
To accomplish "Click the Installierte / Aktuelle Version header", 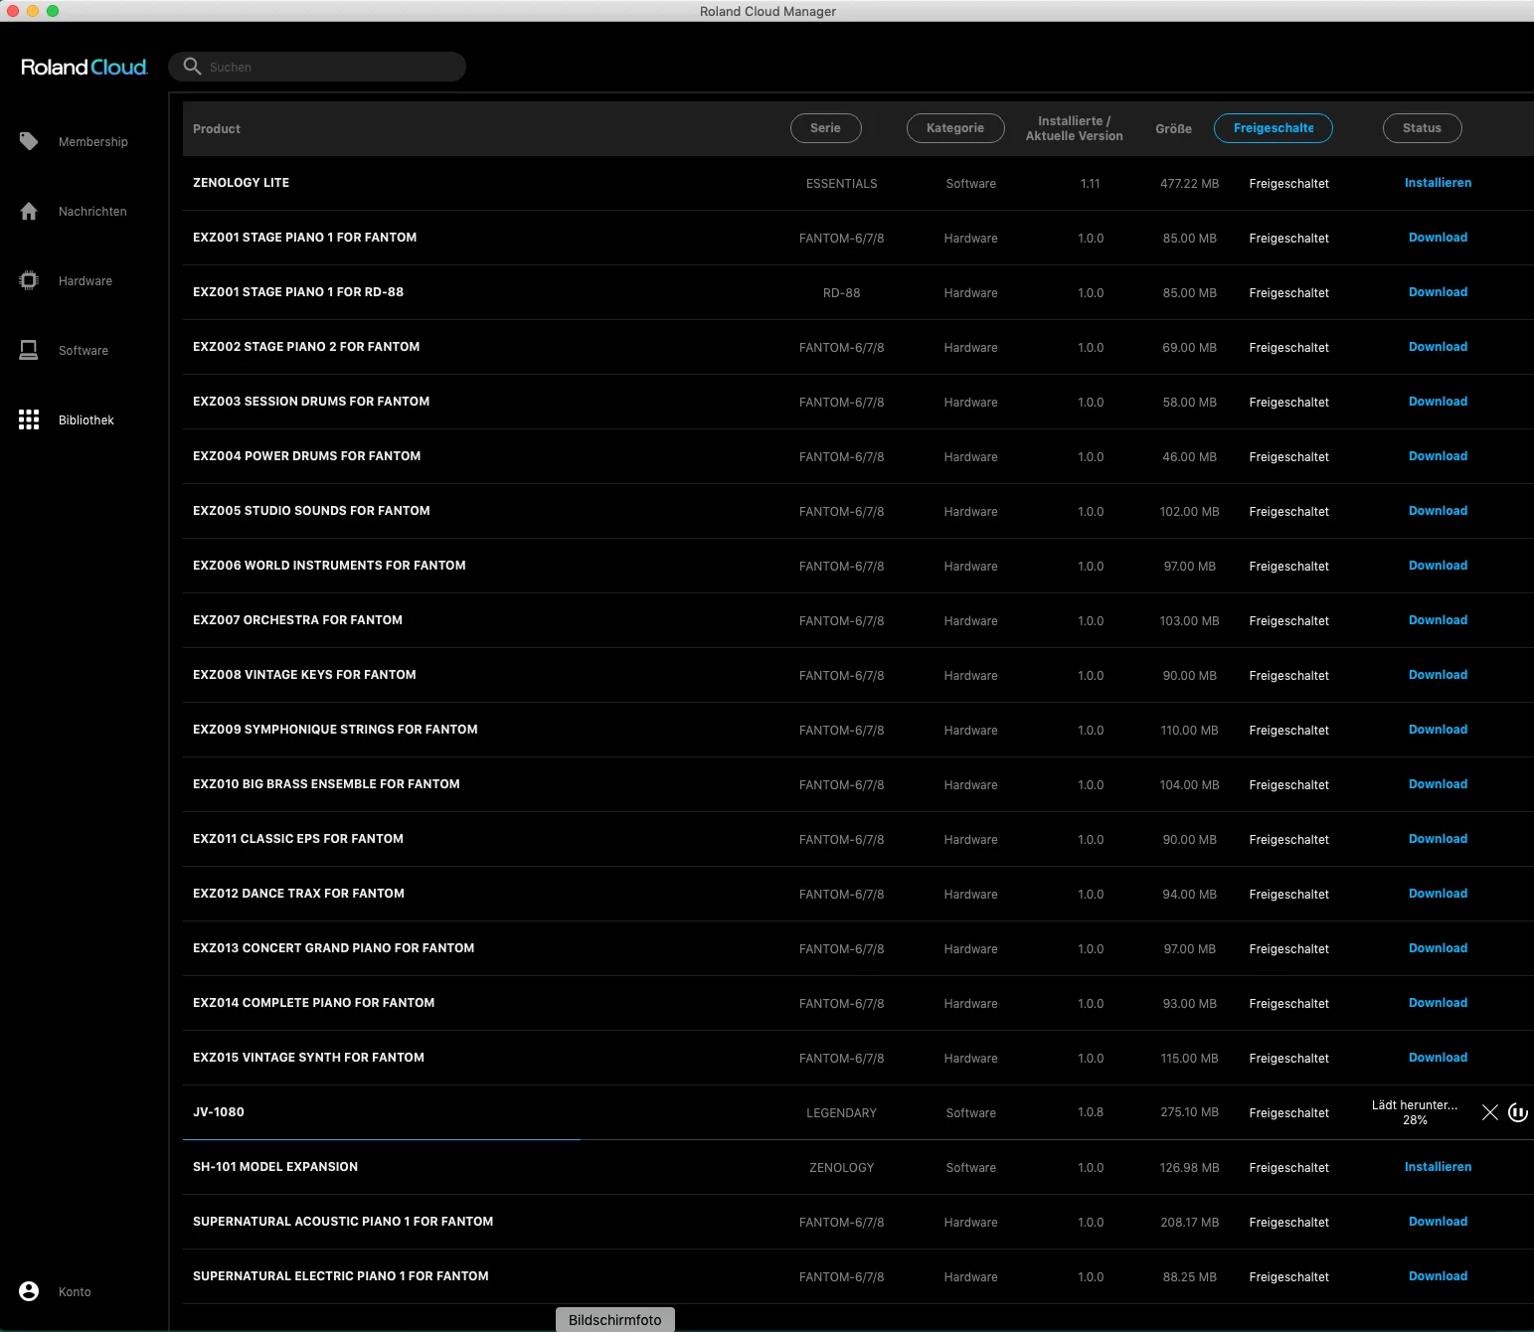I will click(x=1074, y=128).
